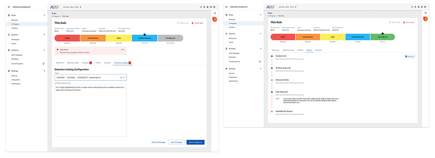Click the Rules section icon in right mockup sidebar
Viewport: 435px width, 158px height.
(x=226, y=15)
